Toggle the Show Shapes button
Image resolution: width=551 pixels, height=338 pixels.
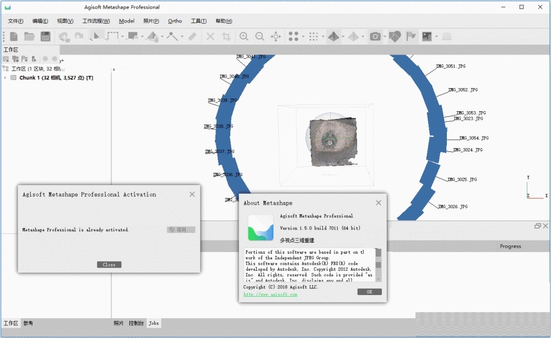pos(395,36)
